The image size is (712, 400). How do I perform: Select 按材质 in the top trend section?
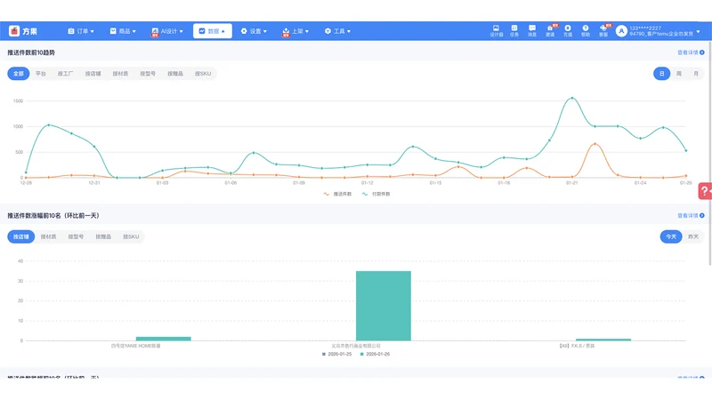[120, 74]
